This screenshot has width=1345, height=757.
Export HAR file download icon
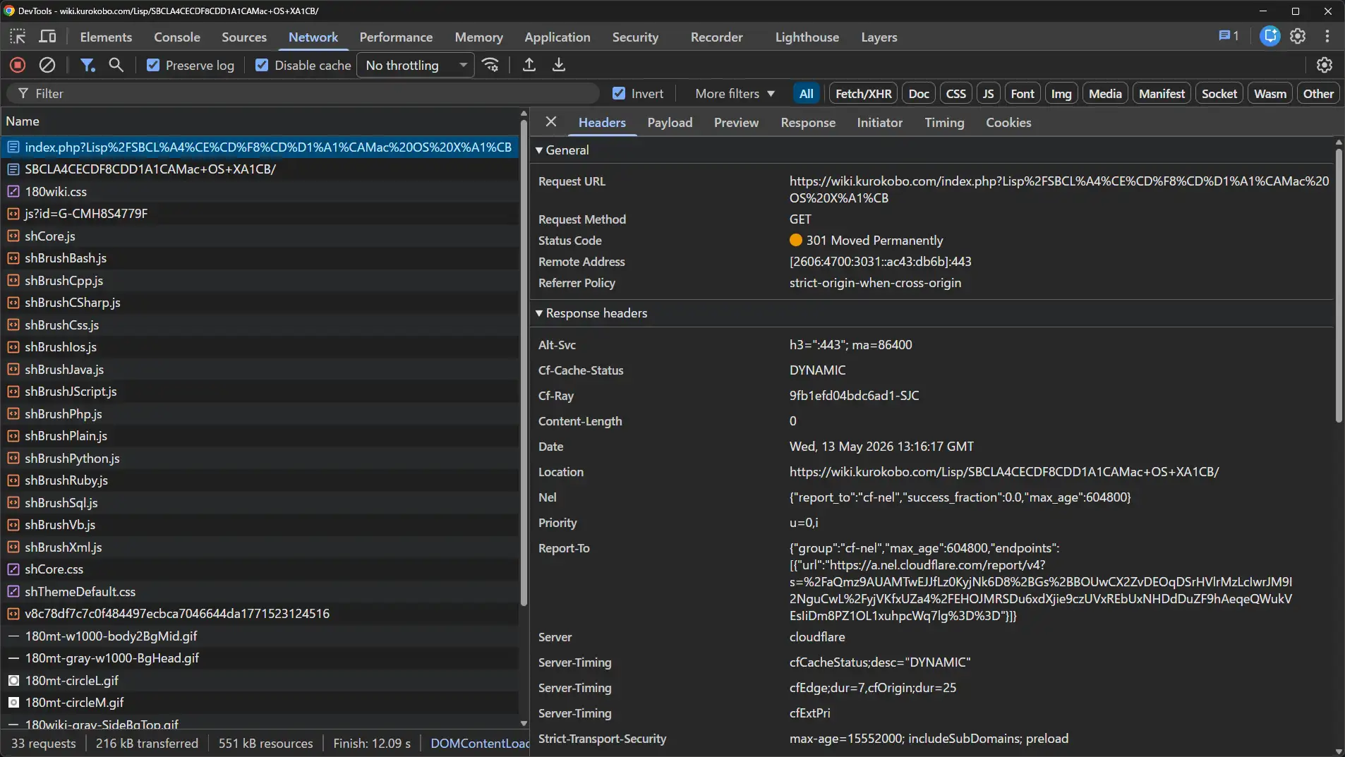[559, 65]
